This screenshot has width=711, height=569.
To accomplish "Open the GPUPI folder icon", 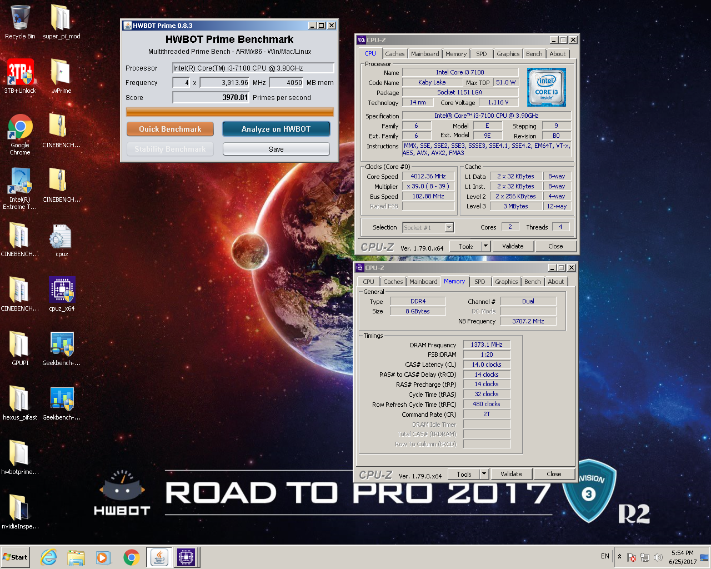I will (20, 349).
